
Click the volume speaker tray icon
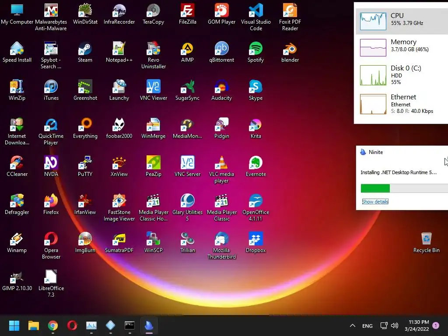(395, 325)
